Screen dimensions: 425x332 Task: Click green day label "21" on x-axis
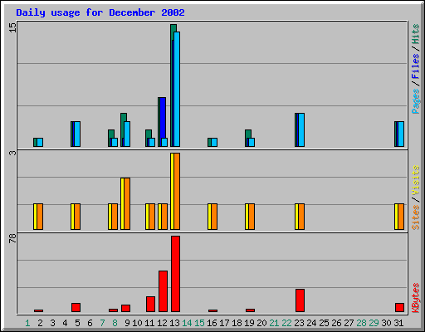(x=274, y=323)
